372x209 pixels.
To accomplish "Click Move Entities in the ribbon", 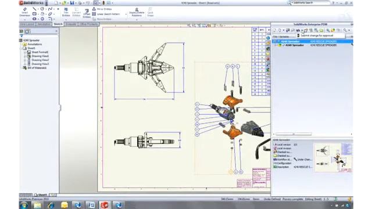I will [x=102, y=19].
